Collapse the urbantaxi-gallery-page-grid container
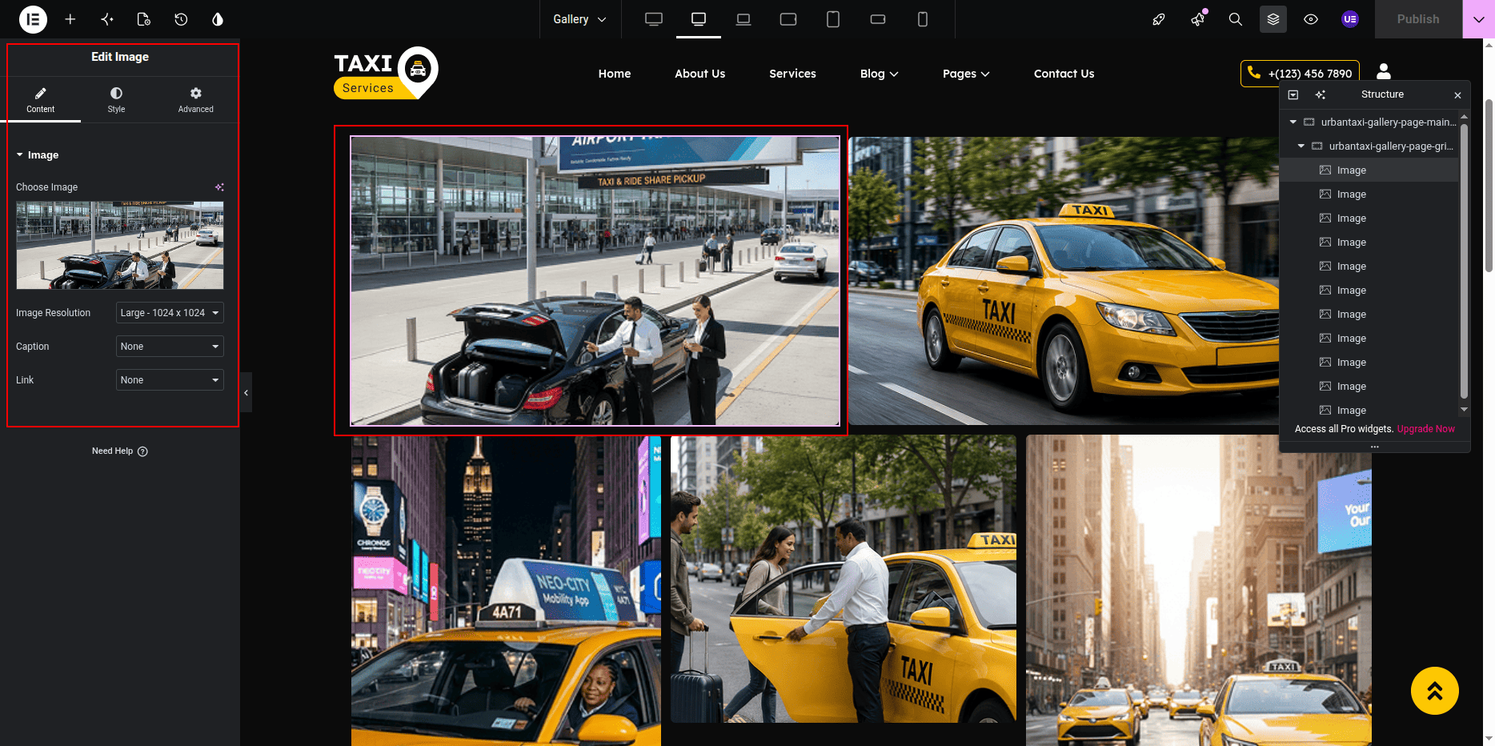Screen dimensions: 1495x746 point(1301,146)
